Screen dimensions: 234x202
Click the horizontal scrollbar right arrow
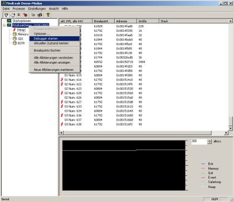click(226, 133)
